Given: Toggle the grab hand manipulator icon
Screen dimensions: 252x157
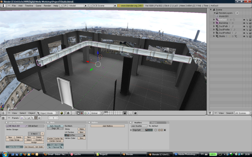Looking at the screenshot, I should (x=78, y=113).
